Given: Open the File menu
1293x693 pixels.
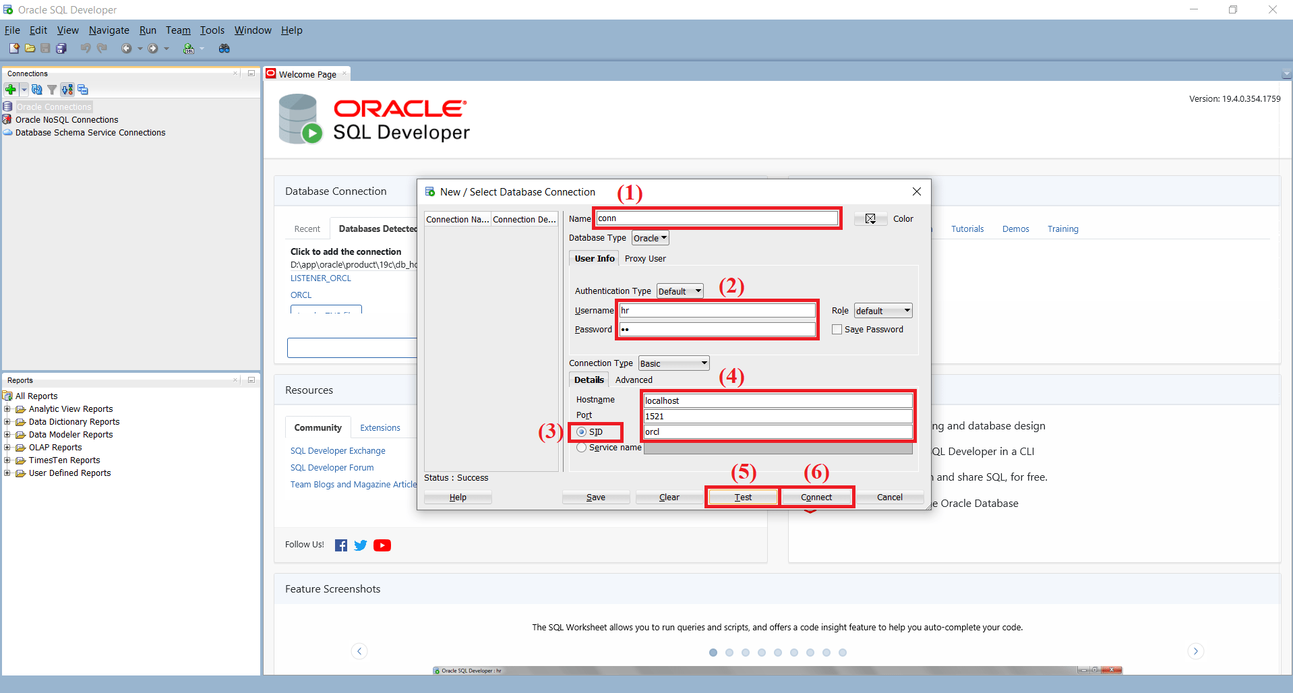Looking at the screenshot, I should (x=12, y=30).
